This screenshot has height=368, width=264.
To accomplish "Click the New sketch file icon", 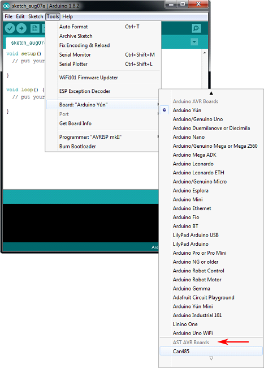I will tap(34, 28).
